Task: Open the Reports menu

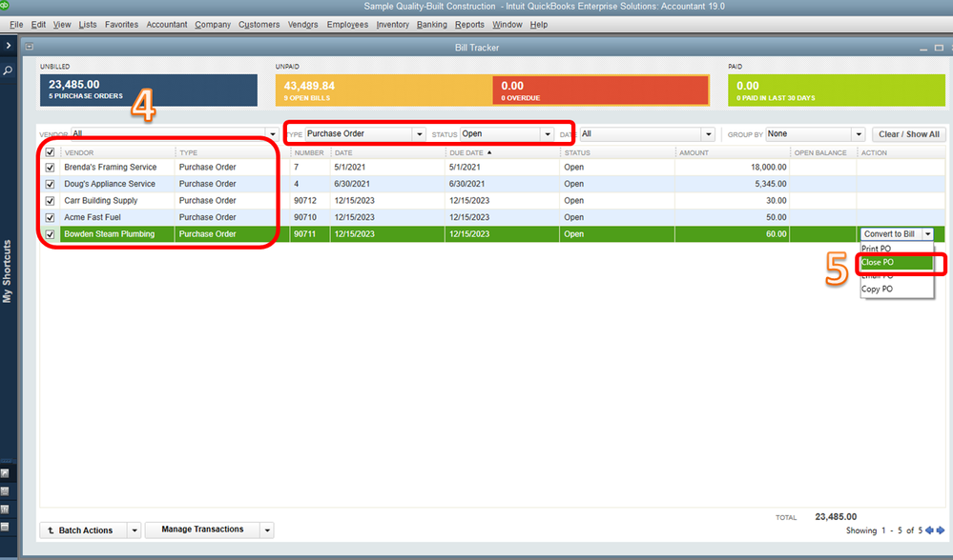Action: [469, 24]
